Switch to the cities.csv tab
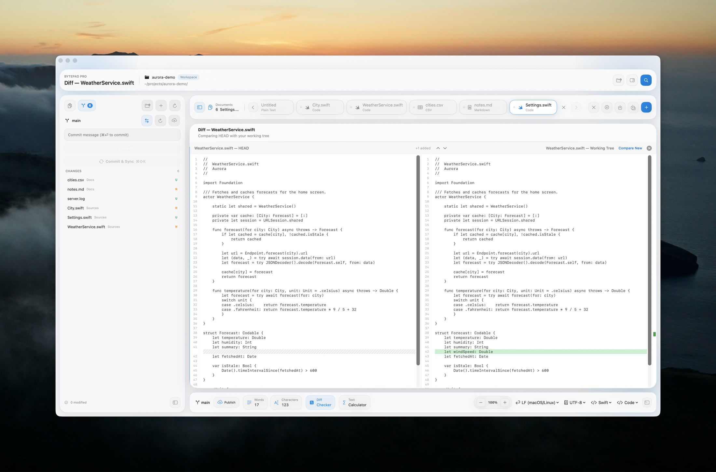Viewport: 716px width, 472px height. 433,107
